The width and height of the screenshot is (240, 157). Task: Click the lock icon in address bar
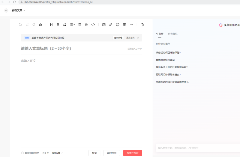[21, 2]
